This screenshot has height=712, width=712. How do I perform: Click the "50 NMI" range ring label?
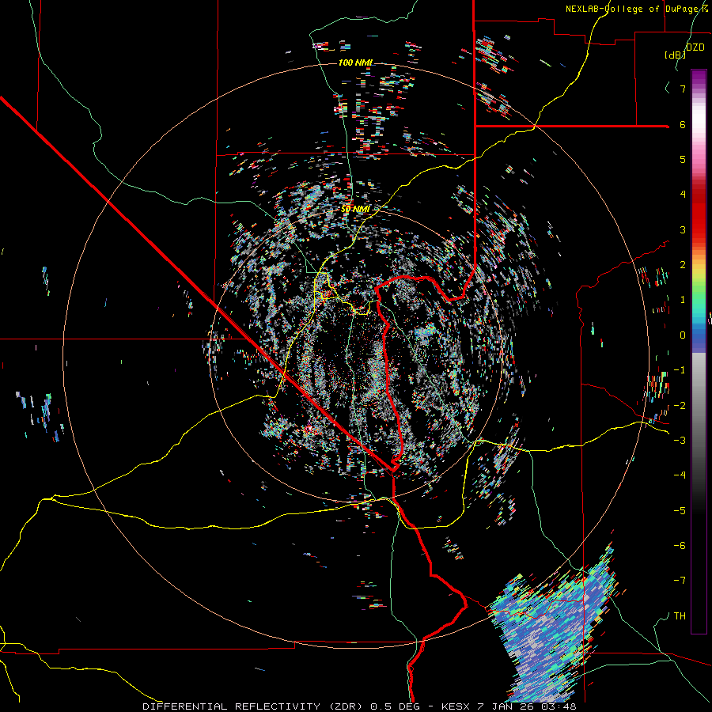click(355, 209)
